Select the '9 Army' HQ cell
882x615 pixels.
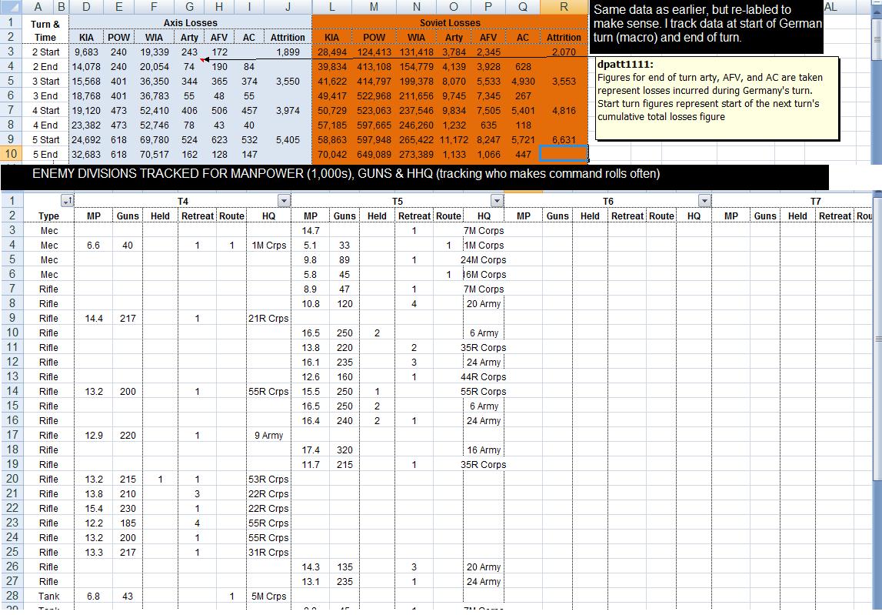click(269, 436)
